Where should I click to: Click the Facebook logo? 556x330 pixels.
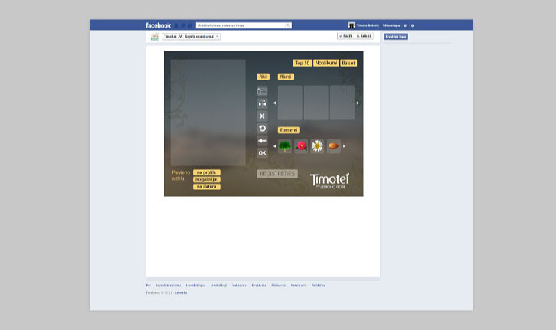coord(159,25)
